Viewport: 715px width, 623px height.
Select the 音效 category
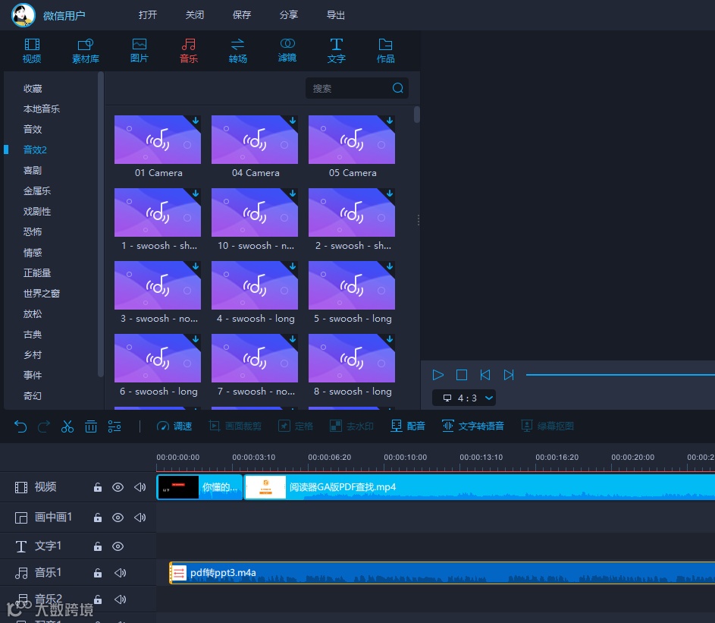click(x=33, y=130)
